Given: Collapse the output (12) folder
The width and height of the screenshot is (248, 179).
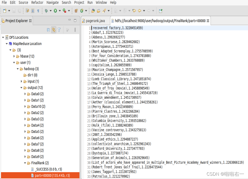Looking at the screenshot, I should click(21, 88).
